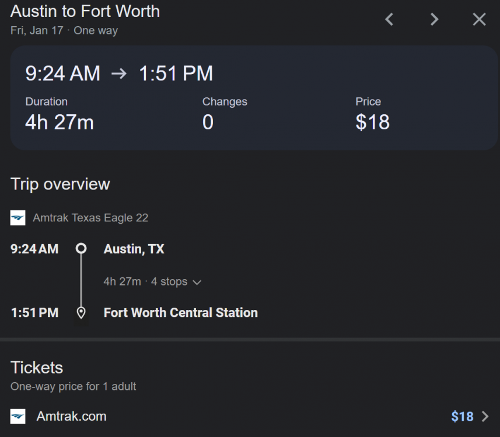Click the Austin to Fort Worth title

click(x=85, y=11)
